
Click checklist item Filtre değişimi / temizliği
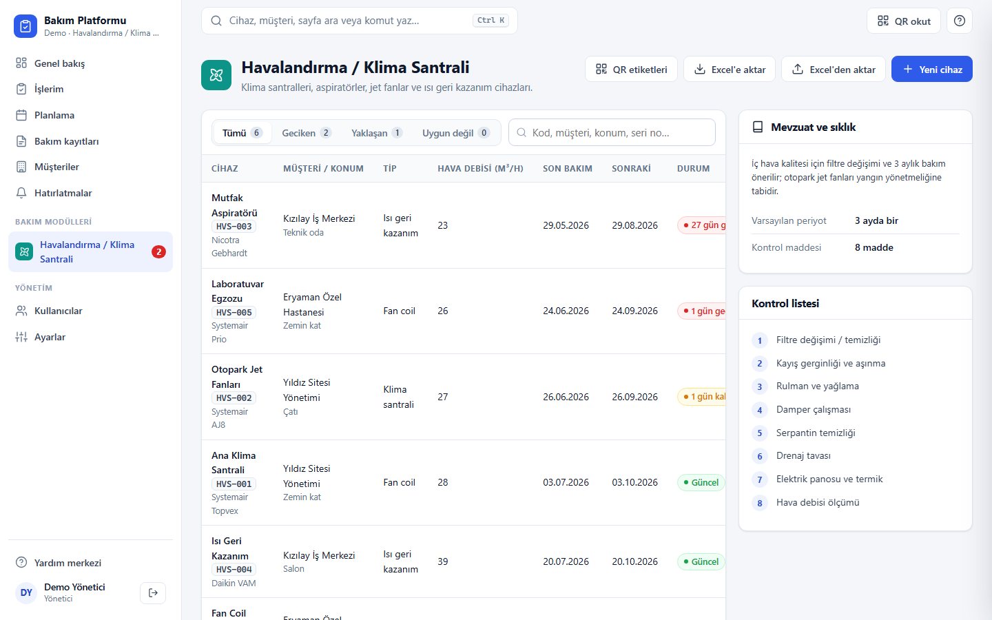click(x=828, y=340)
